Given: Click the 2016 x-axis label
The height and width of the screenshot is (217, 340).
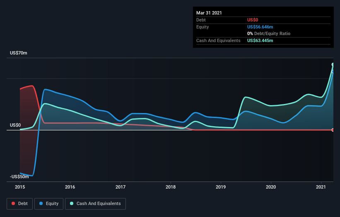Looking at the screenshot, I should [70, 187].
